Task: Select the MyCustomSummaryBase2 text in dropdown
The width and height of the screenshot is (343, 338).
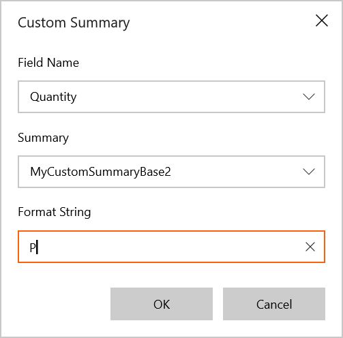Action: click(100, 172)
